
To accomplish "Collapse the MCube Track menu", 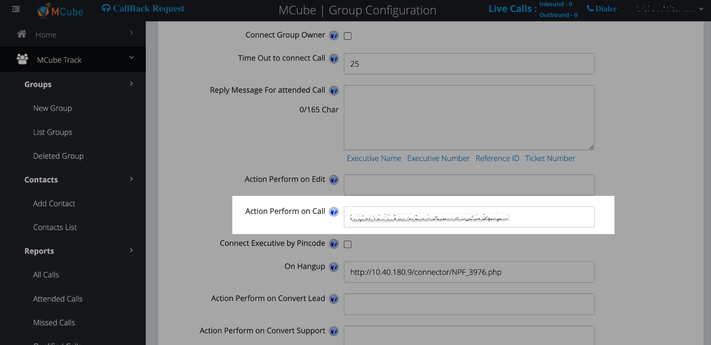I will [x=132, y=58].
